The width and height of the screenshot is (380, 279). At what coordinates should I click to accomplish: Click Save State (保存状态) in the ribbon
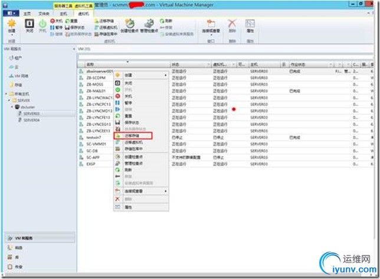click(x=74, y=27)
